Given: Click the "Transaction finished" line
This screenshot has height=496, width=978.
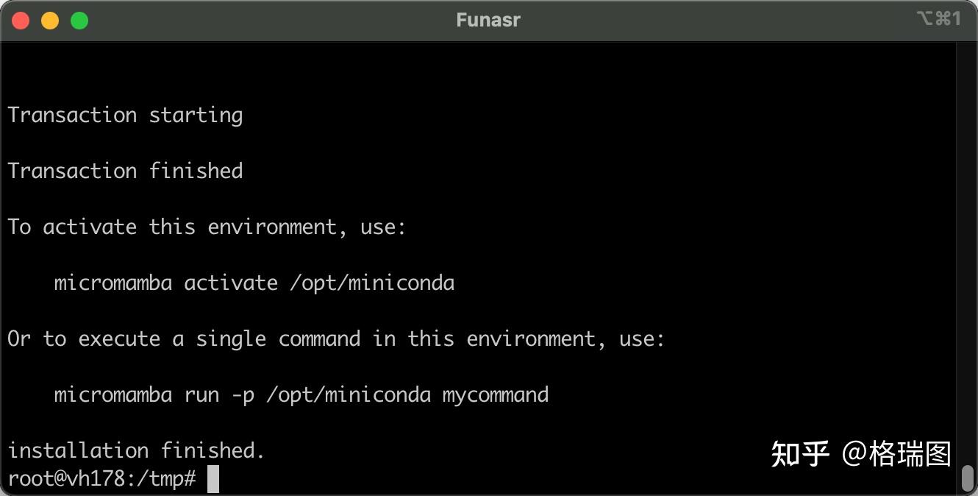Looking at the screenshot, I should coord(125,171).
